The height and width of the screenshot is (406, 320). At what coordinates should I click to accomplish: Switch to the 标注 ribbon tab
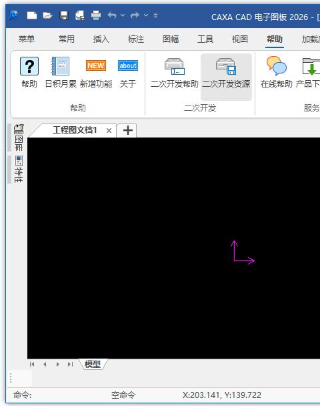coord(136,39)
